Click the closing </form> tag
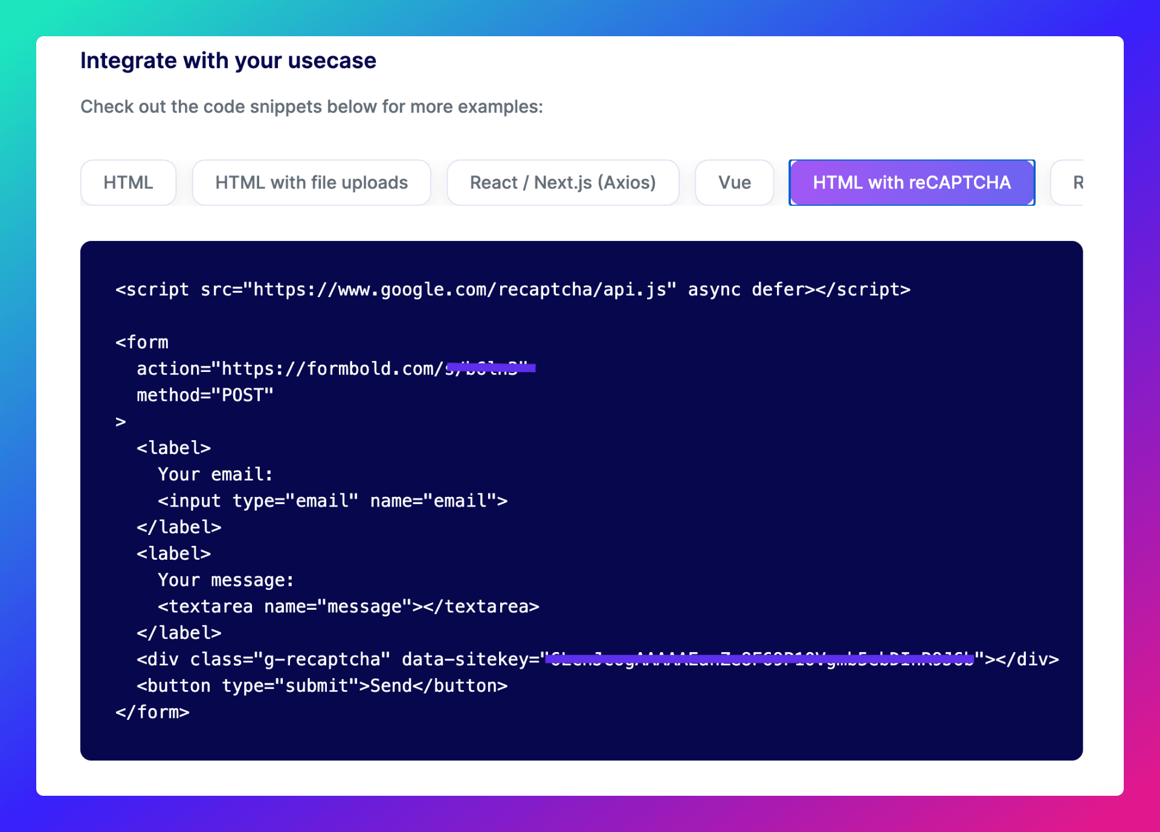The width and height of the screenshot is (1160, 832). click(x=152, y=712)
